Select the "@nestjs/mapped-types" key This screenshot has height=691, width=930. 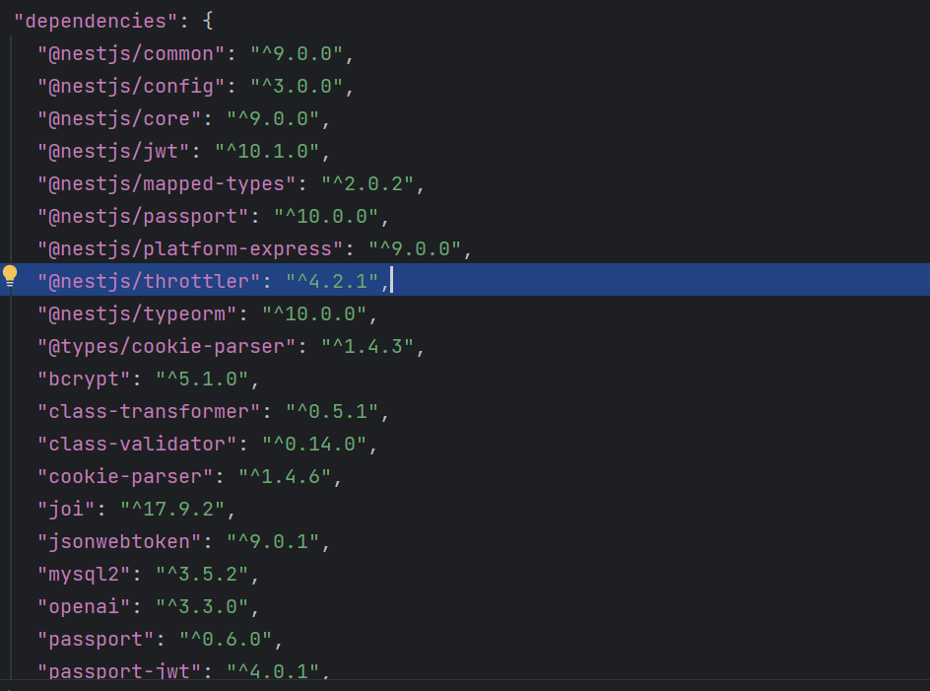166,184
